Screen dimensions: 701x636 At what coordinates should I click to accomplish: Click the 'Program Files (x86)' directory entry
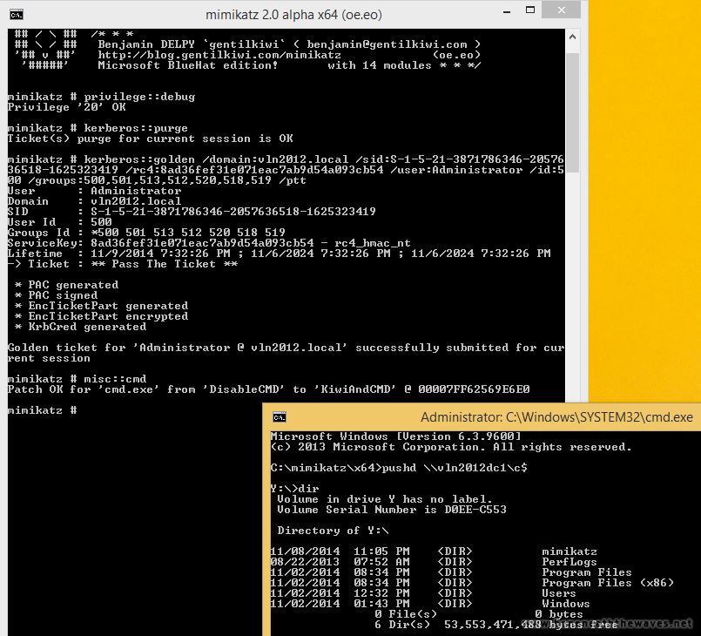pyautogui.click(x=608, y=583)
